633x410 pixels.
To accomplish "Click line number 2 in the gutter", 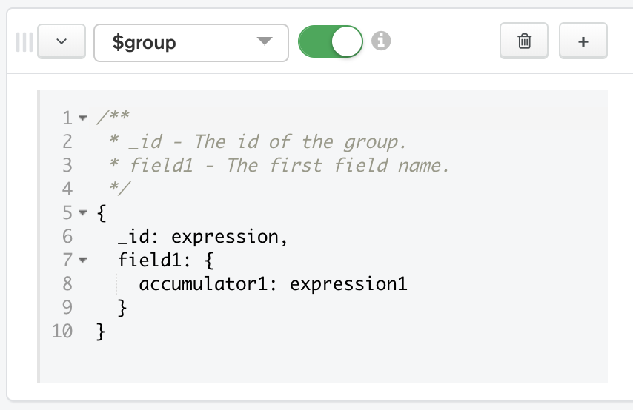I will point(68,141).
